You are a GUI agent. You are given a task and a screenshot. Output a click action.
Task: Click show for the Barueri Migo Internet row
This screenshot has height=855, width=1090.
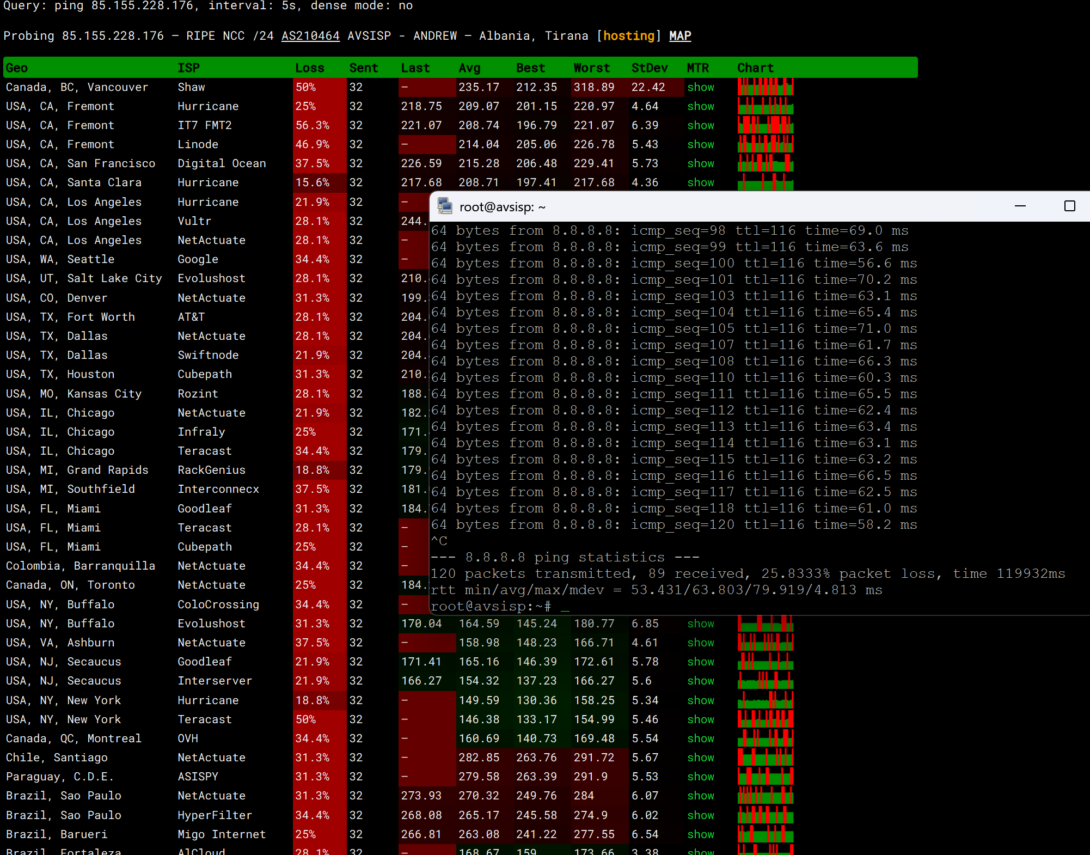click(701, 834)
